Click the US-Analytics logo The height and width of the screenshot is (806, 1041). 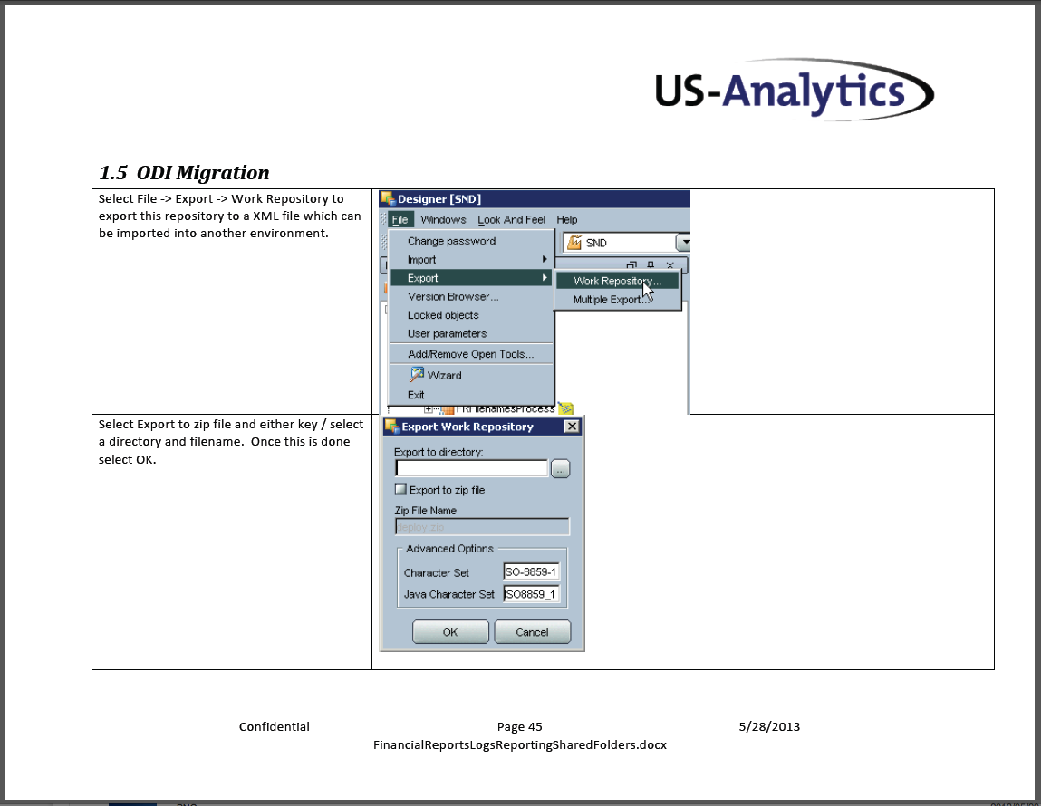[x=794, y=90]
